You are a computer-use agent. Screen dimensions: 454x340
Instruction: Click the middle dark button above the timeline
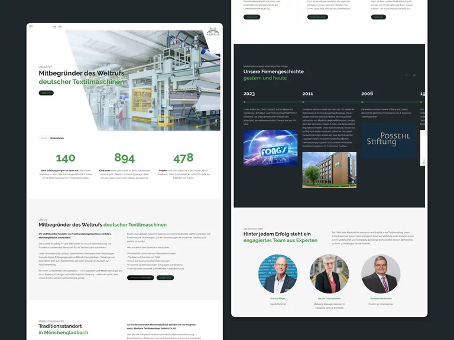(x=317, y=17)
